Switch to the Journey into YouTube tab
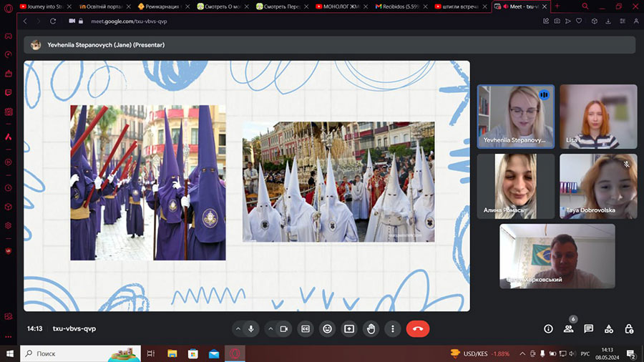 point(45,6)
